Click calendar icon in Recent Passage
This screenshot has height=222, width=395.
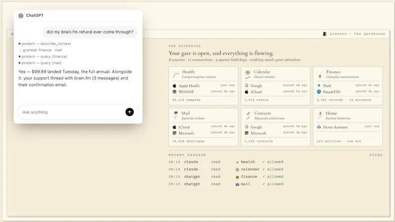(x=237, y=169)
